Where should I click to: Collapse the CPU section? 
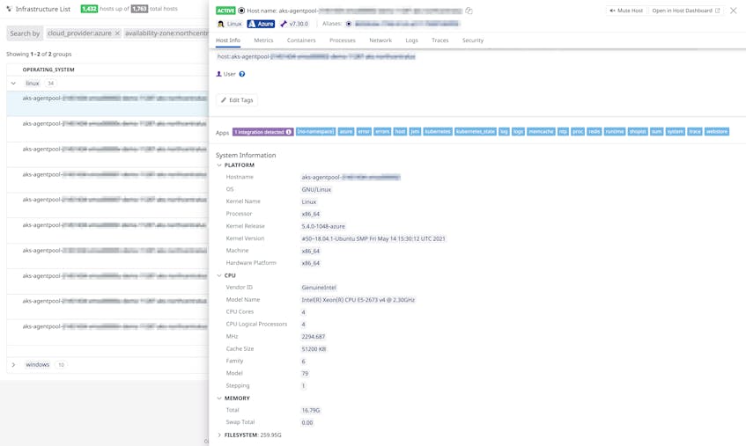(219, 275)
